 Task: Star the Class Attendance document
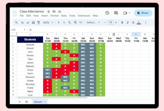click(48, 12)
